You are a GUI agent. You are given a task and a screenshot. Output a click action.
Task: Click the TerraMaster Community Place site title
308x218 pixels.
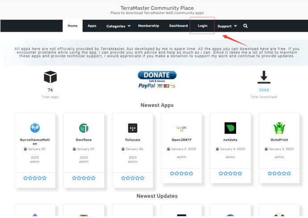157,8
